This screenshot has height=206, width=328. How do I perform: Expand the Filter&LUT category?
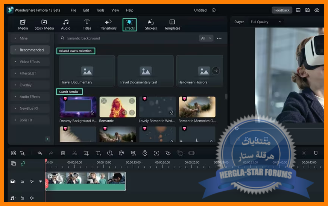coord(30,73)
